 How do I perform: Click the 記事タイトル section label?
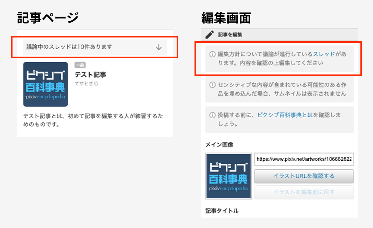222,211
